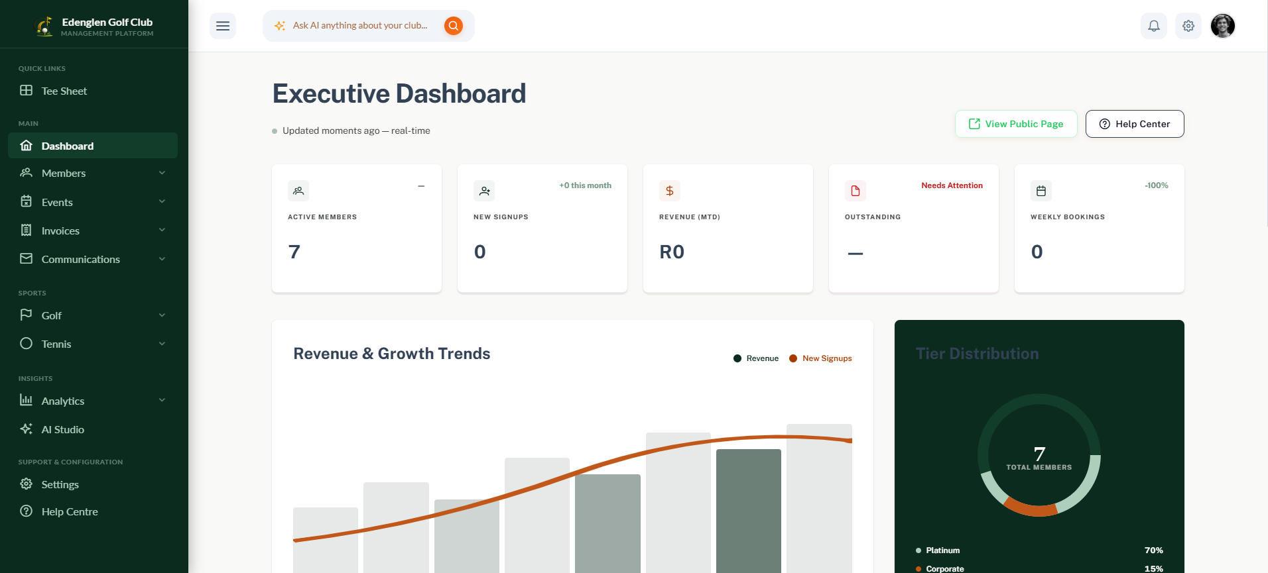1268x573 pixels.
Task: Click the Ask AI search input field
Action: pos(360,26)
